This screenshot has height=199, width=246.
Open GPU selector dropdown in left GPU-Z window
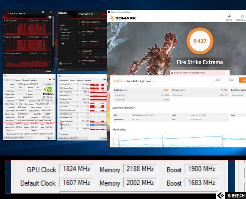click(18, 138)
